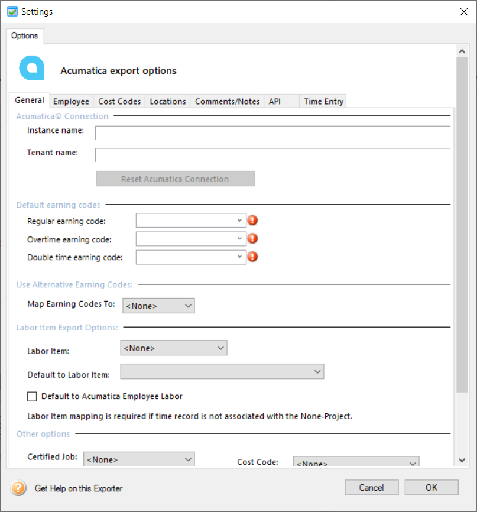Click error icon beside Regular earning code
The width and height of the screenshot is (477, 512).
coord(252,221)
